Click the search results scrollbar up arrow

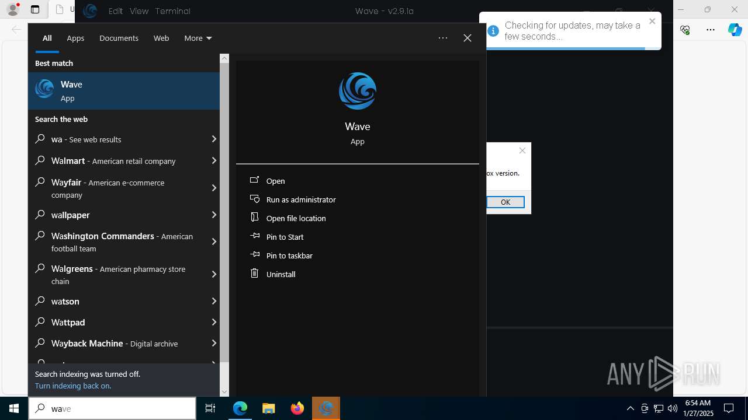224,58
